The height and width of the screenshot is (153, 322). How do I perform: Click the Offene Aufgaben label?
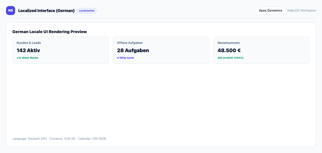coord(130,43)
